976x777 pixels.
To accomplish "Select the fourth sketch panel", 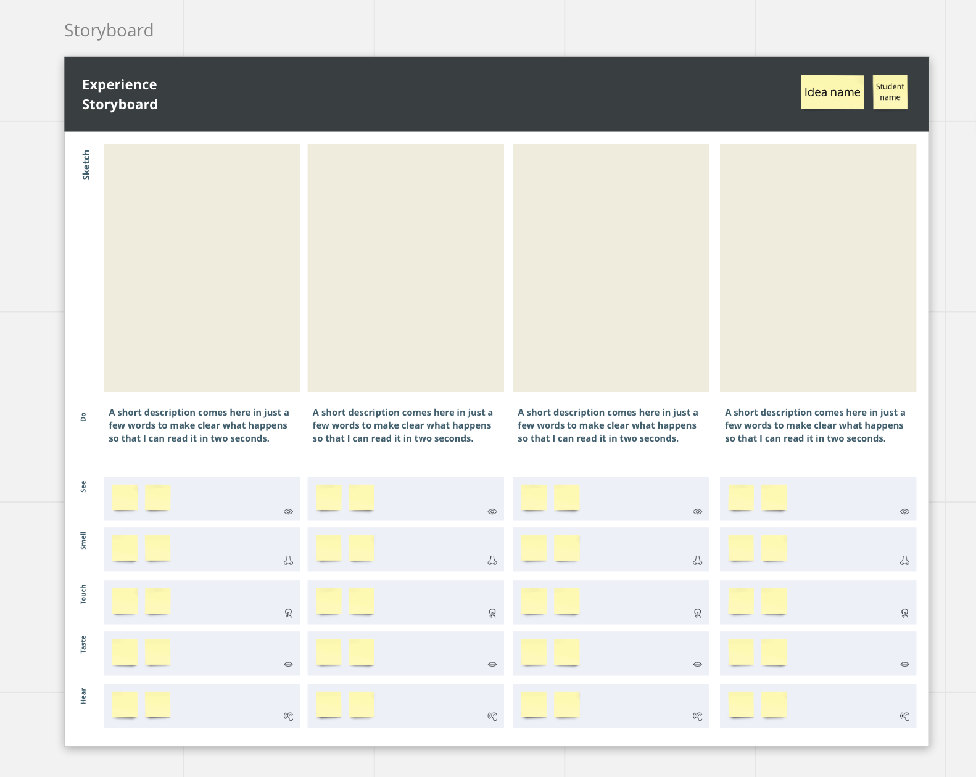I will click(x=817, y=268).
